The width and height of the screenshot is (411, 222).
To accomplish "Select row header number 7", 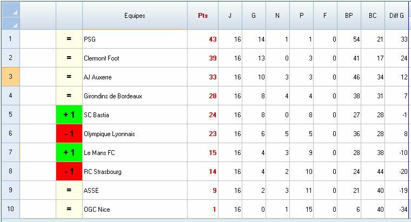I will click(10, 153).
